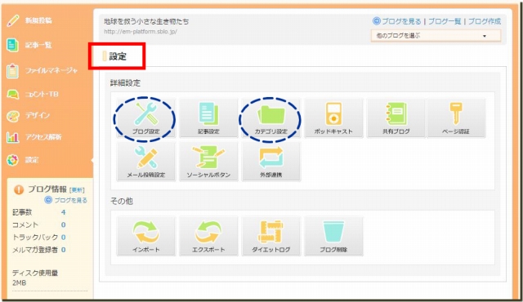Open the ページ認証 key icon

456,118
